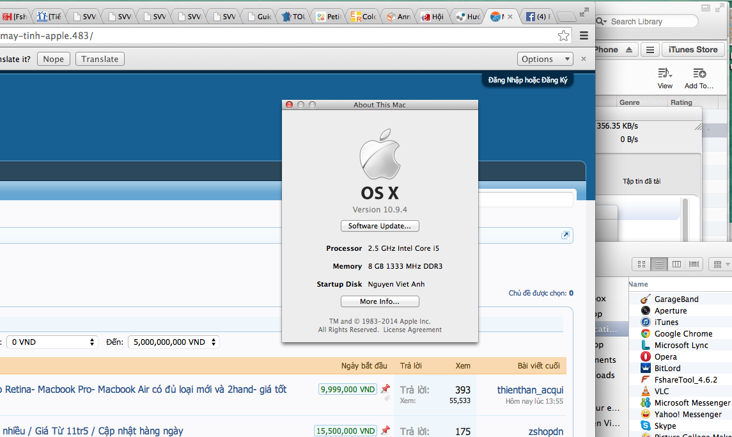
Task: Click Nope on the translate bar
Action: pyautogui.click(x=53, y=59)
